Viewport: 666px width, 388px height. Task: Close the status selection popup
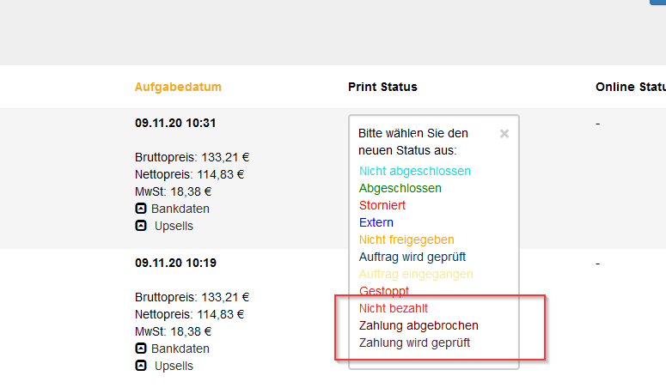coord(504,134)
